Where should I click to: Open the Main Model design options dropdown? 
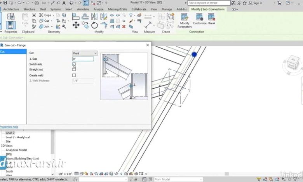pyautogui.click(x=178, y=179)
